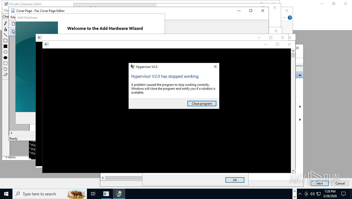The width and height of the screenshot is (352, 199).
Task: Select the Rectangular Selection tool
Action: (x=5, y=63)
